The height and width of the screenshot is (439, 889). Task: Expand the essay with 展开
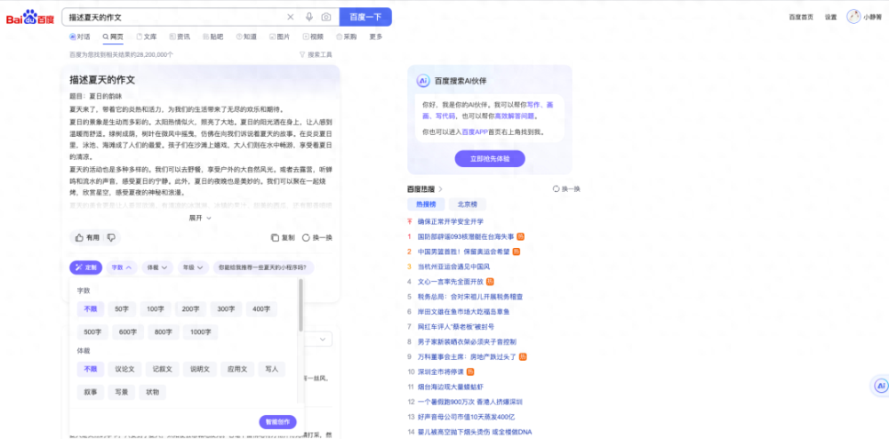200,218
